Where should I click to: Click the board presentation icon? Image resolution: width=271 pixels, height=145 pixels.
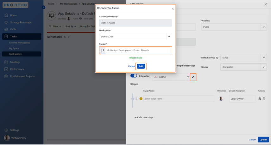coord(51,16)
